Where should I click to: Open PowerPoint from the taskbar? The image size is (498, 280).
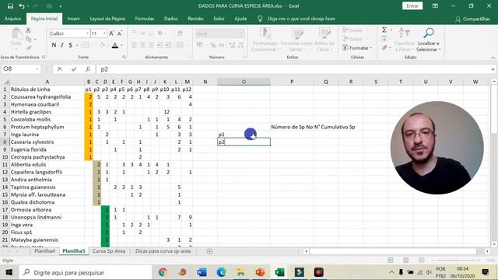coord(260,272)
